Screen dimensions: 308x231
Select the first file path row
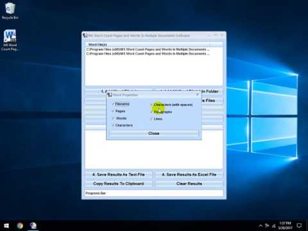click(x=148, y=49)
